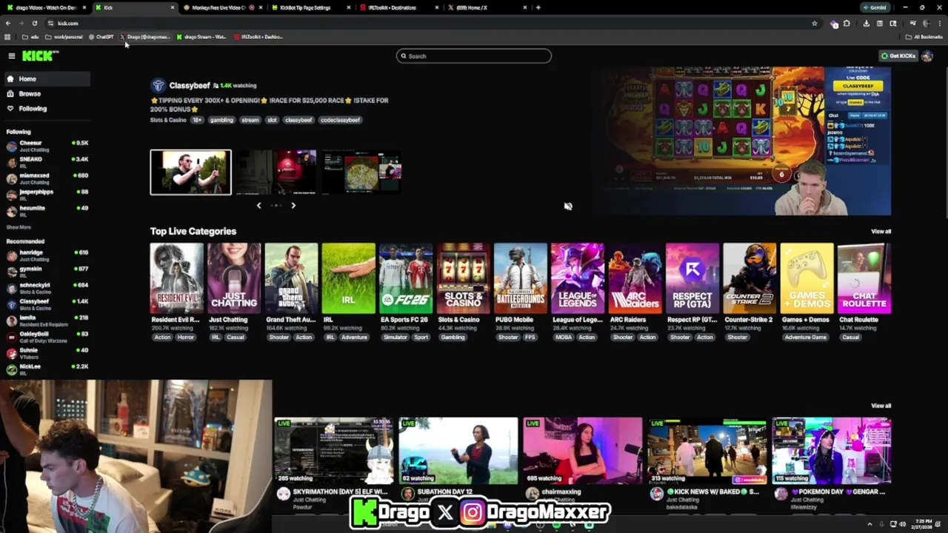This screenshot has width=948, height=533.
Task: Click schneckyirl avatar in Recommended
Action: coord(11,288)
